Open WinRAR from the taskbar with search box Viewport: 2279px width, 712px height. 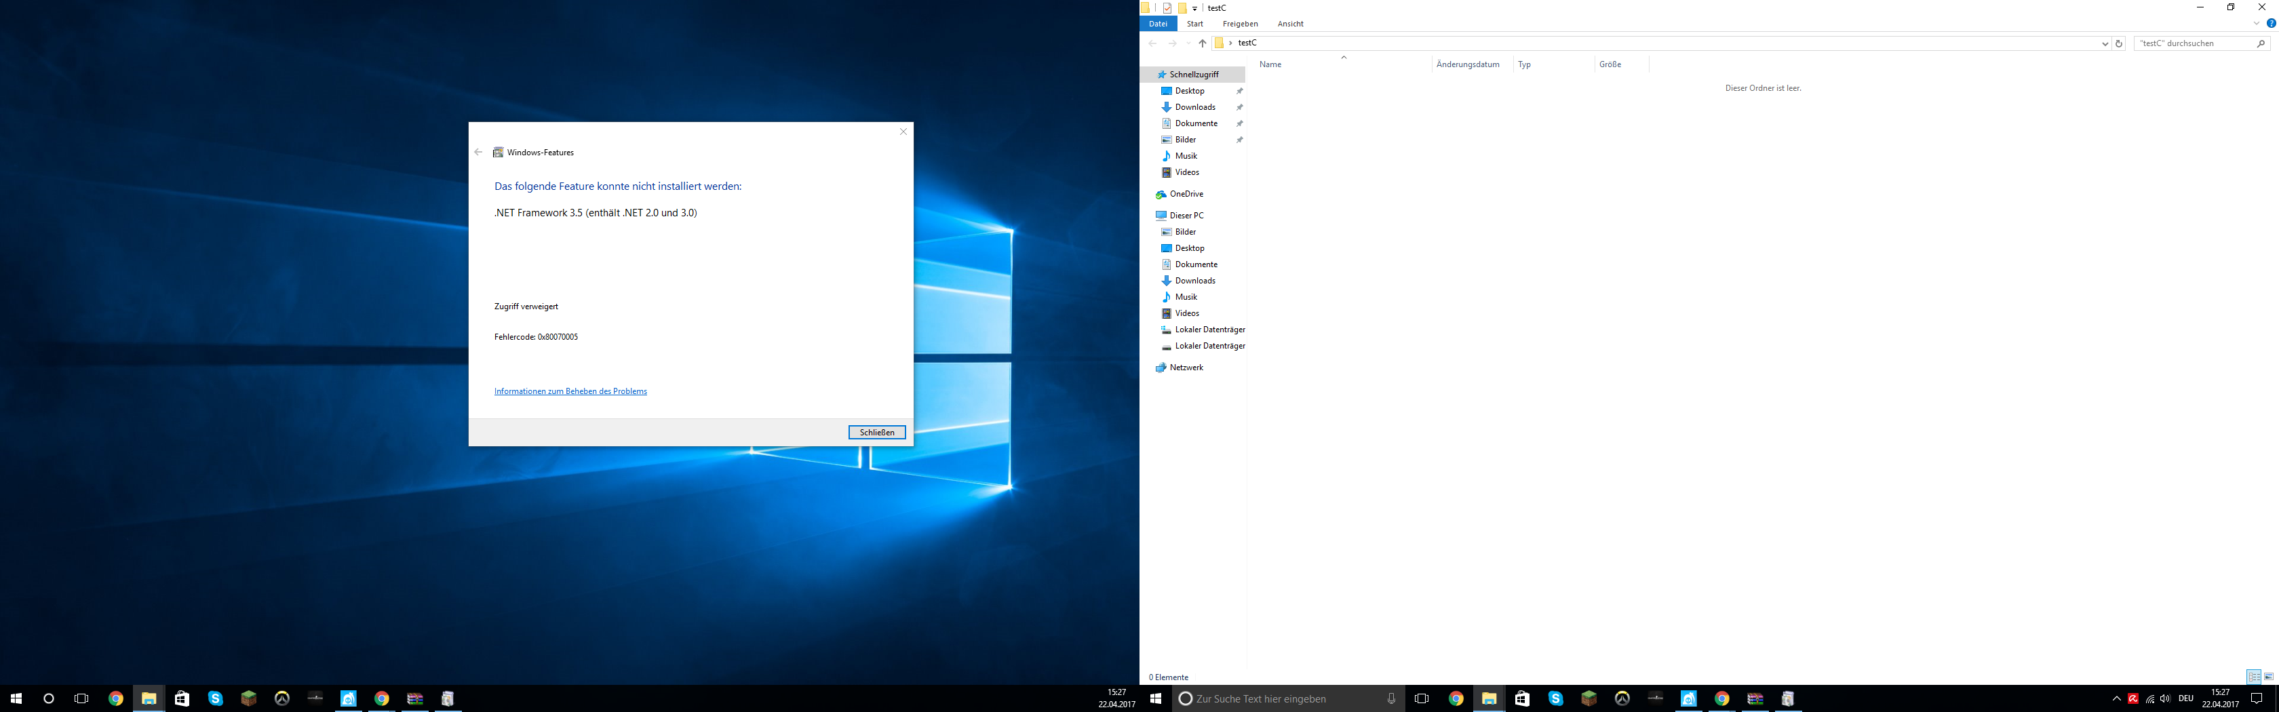pos(1755,698)
